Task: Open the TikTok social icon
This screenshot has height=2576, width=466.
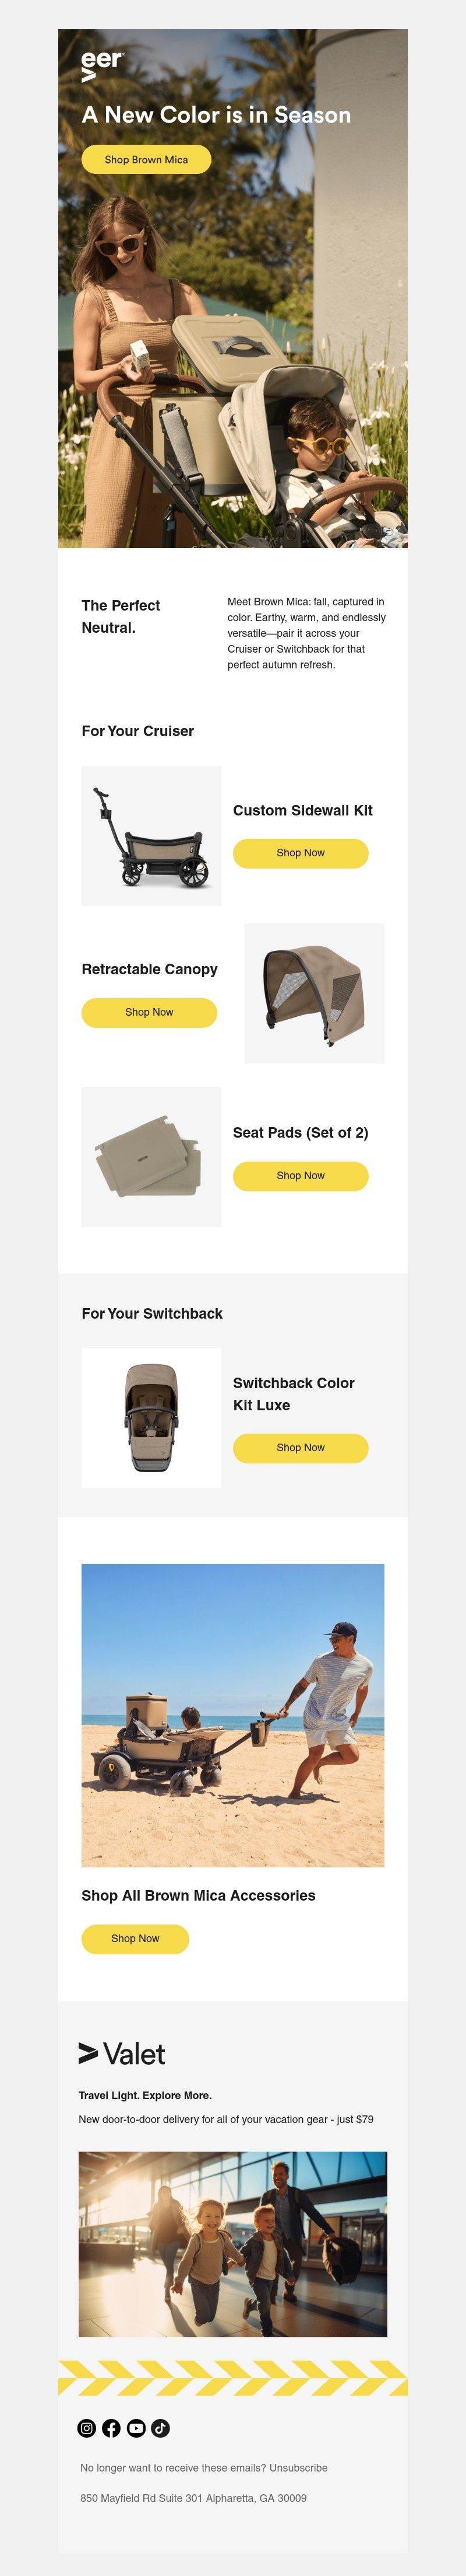Action: pos(160,2428)
